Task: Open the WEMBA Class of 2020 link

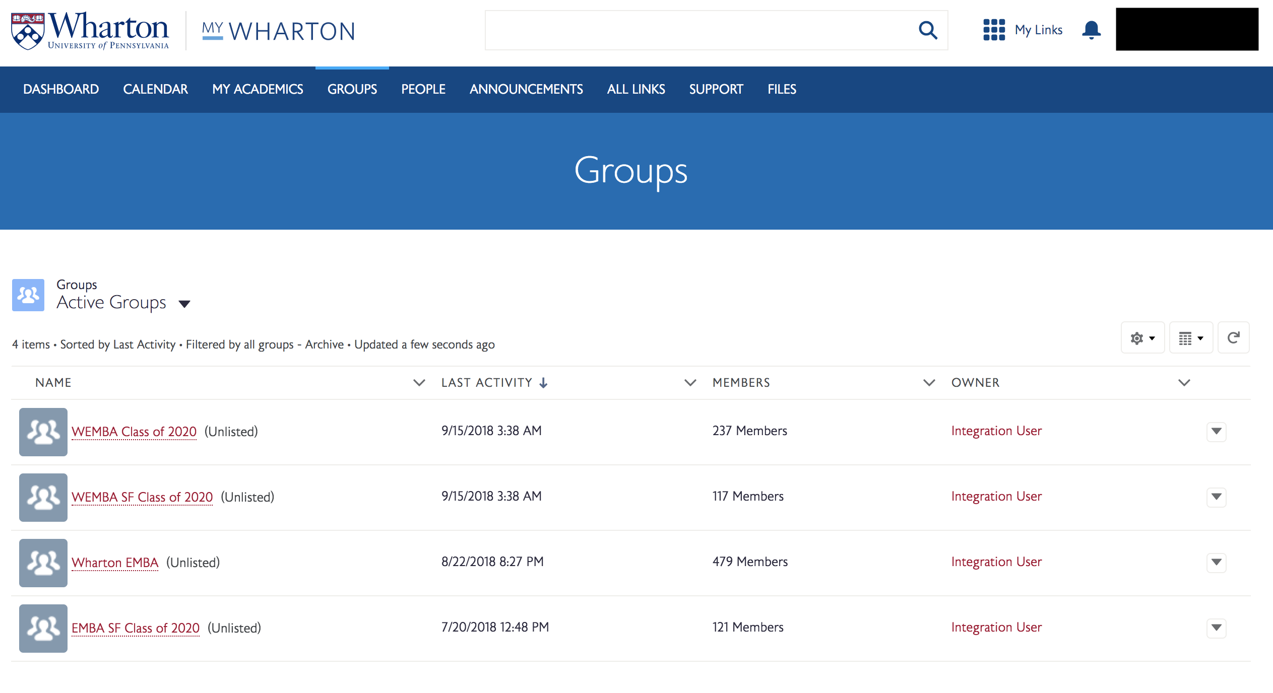Action: pos(134,432)
